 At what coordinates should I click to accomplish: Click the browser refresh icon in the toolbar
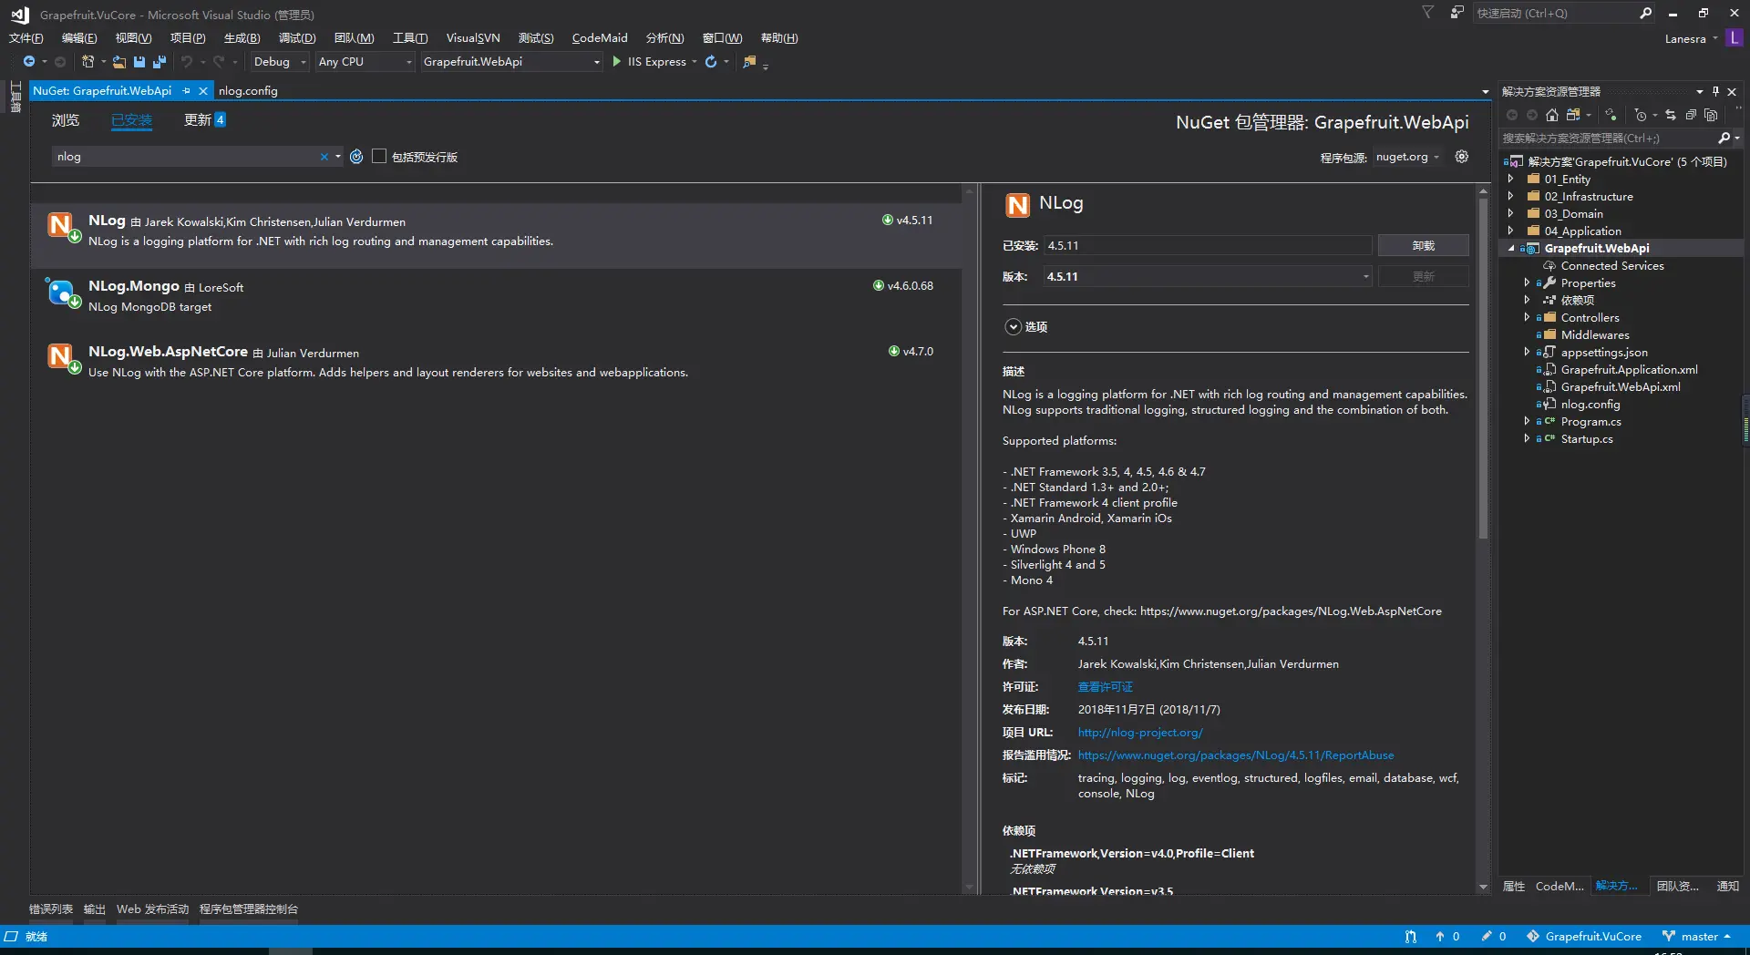coord(711,62)
